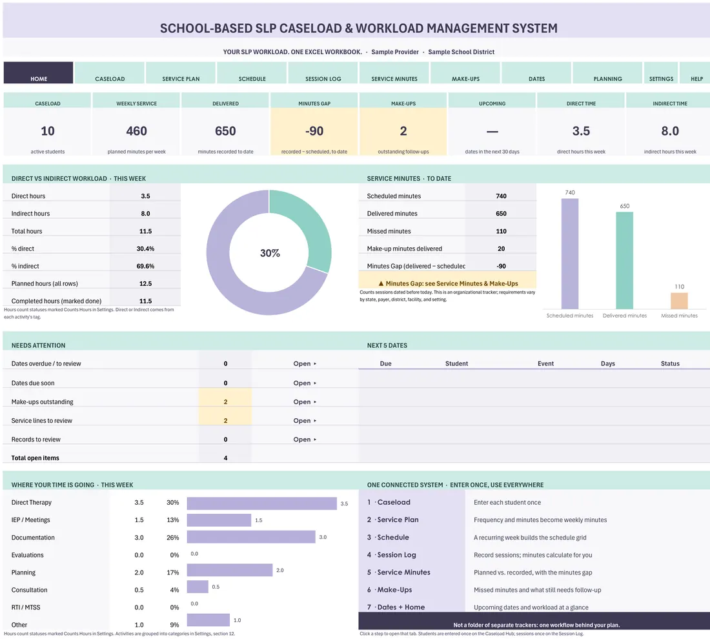Open link for Dates due soon
Viewport: 710px width, 639px height.
305,383
